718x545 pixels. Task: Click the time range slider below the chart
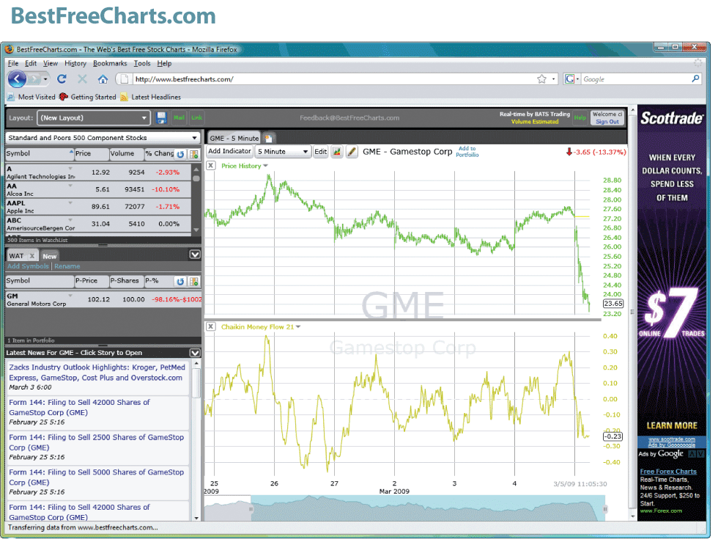point(428,508)
